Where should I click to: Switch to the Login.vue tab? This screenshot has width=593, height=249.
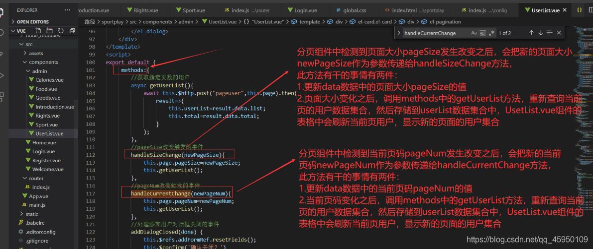click(x=302, y=10)
